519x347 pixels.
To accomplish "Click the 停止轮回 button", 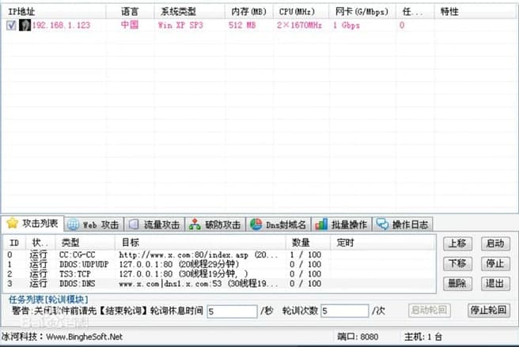I will (x=489, y=311).
